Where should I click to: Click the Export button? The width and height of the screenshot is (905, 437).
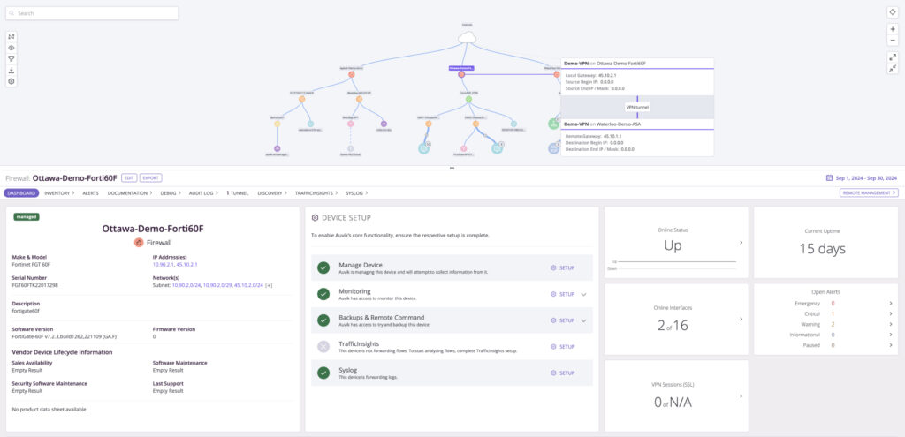coord(151,177)
